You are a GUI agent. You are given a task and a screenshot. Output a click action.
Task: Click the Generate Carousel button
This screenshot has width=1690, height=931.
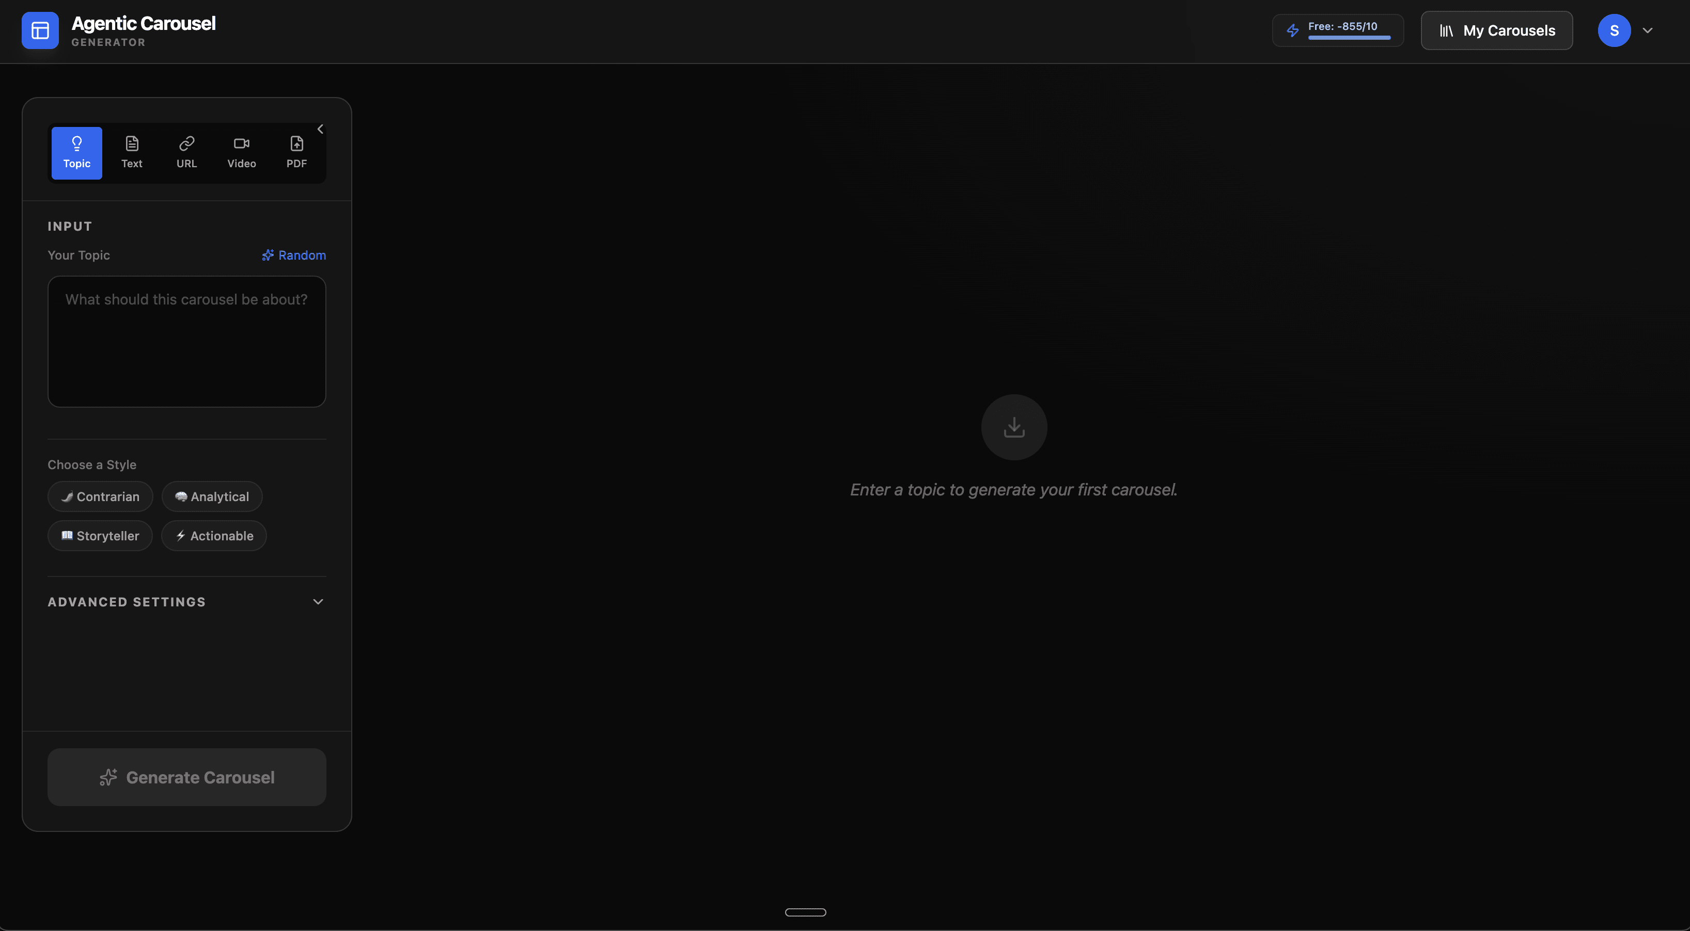click(187, 777)
